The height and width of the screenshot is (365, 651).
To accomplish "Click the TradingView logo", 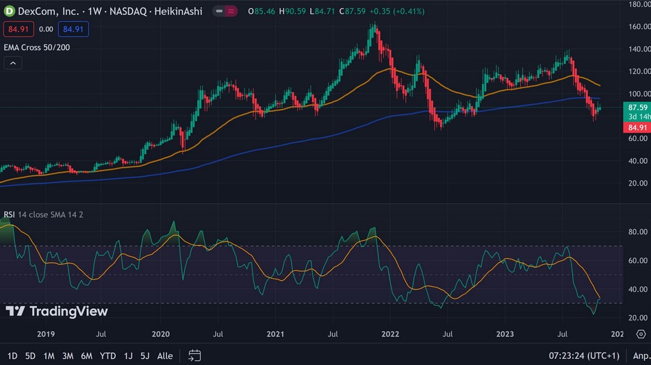I will [57, 312].
